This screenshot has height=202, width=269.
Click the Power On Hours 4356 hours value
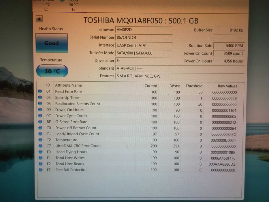(x=229, y=61)
